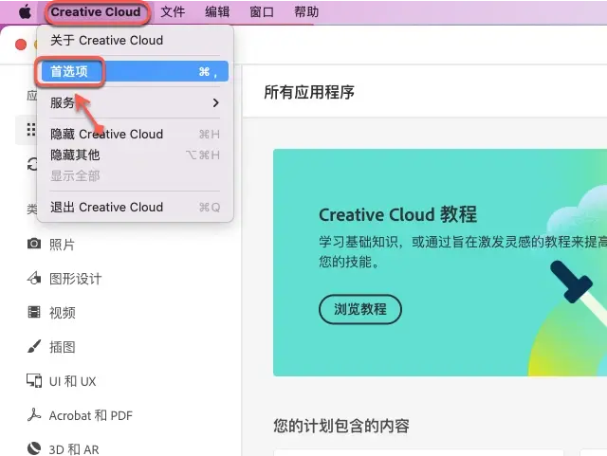Choose 退出 Creative Cloud from the menu
Screen dimensions: 607x456
pos(135,207)
